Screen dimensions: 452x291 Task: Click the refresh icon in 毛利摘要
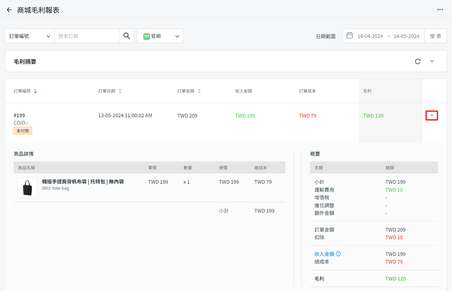tap(418, 61)
